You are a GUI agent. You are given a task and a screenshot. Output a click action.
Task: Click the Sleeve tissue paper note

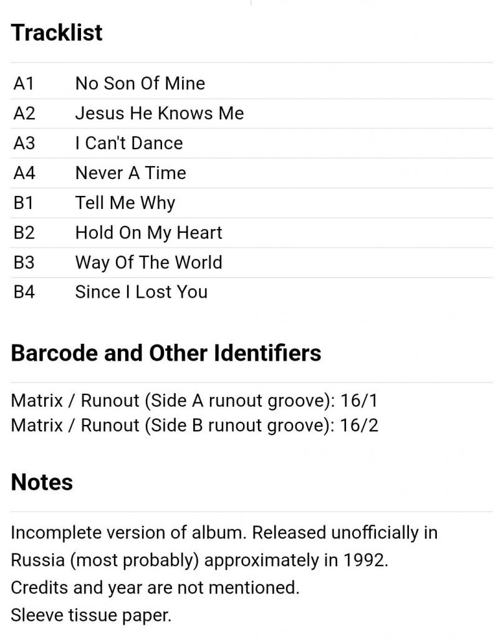click(90, 615)
